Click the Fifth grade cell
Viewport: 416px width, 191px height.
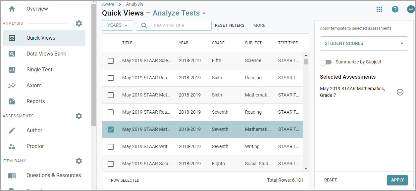click(217, 61)
